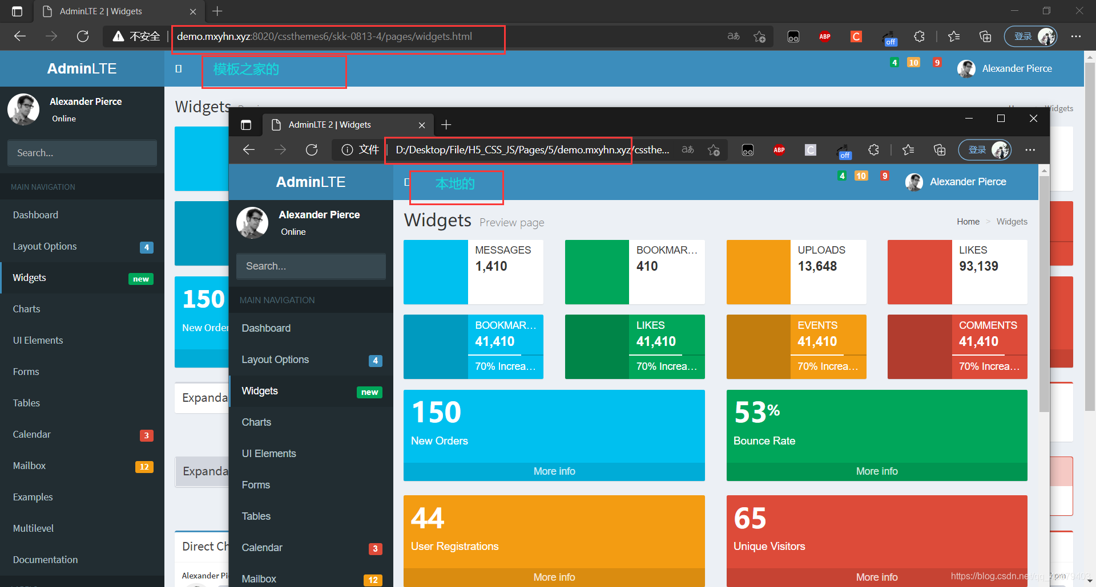This screenshot has height=587, width=1096.
Task: Click green 4 messages badge in front AdminLTE header
Action: point(842,176)
